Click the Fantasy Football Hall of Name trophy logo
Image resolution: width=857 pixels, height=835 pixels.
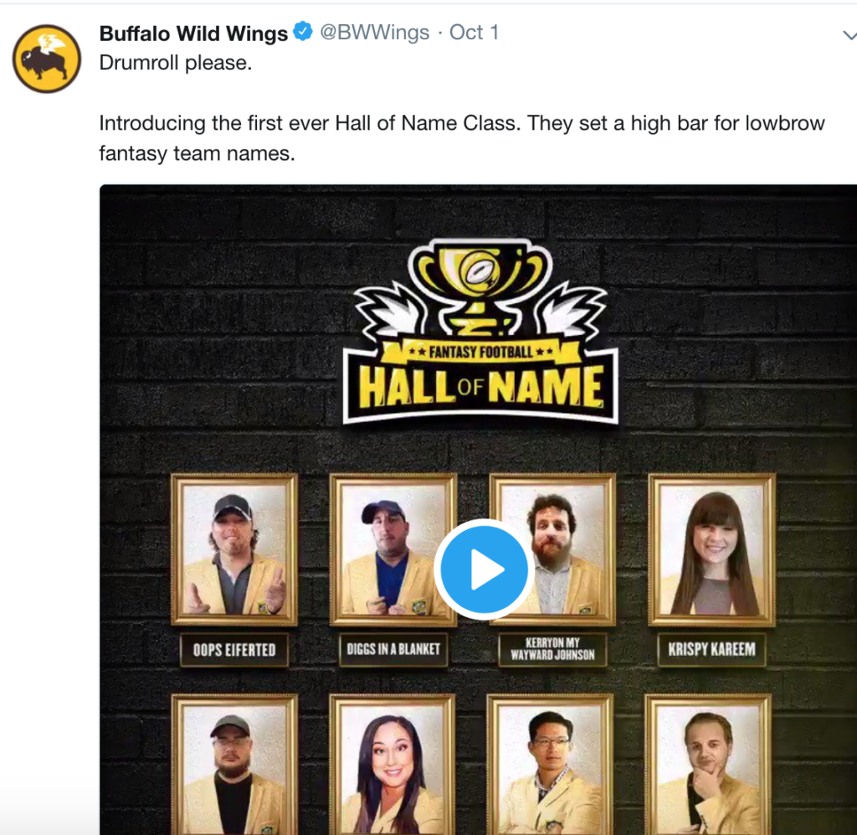coord(480,332)
